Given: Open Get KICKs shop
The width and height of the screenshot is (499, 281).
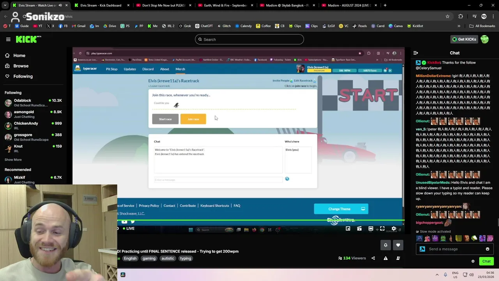Looking at the screenshot, I should pos(464,39).
